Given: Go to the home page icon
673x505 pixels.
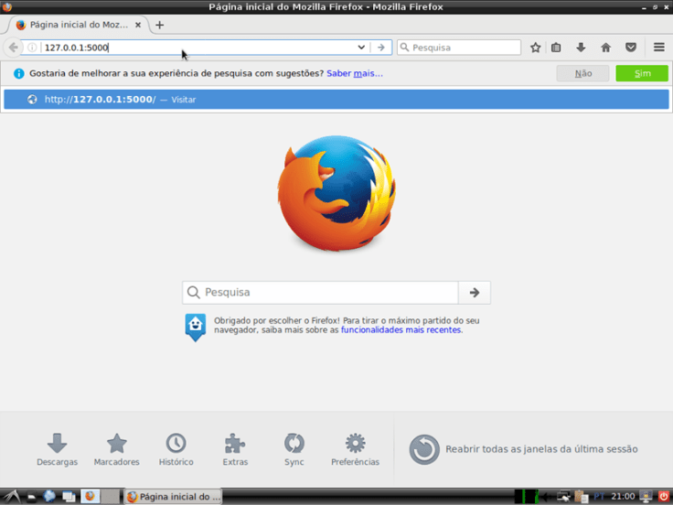Looking at the screenshot, I should pyautogui.click(x=605, y=48).
